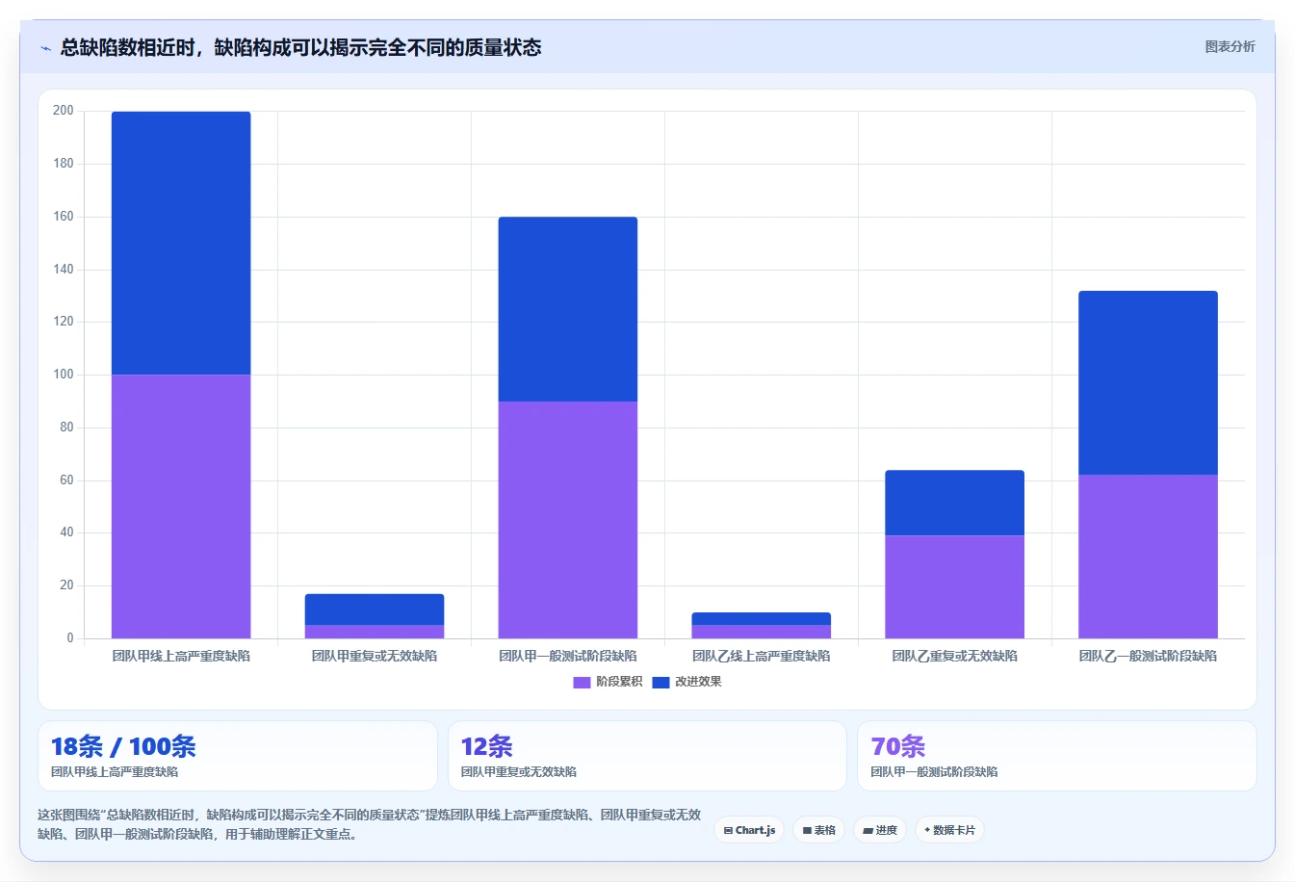Toggle the 改进效果 legend series
Screen dimensions: 1295x882
tap(686, 682)
